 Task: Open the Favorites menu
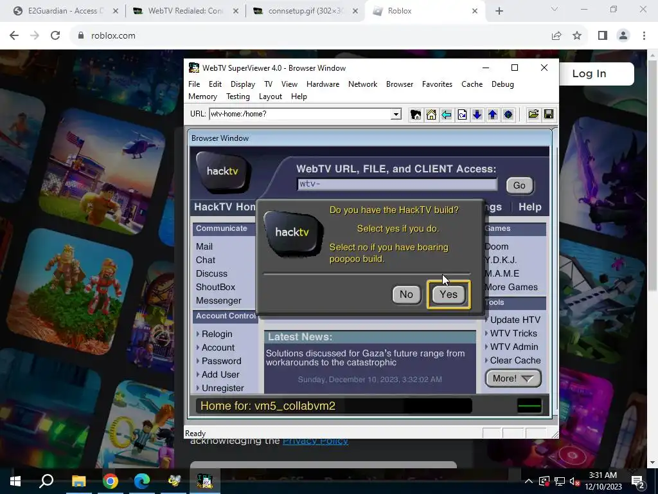[x=437, y=84]
